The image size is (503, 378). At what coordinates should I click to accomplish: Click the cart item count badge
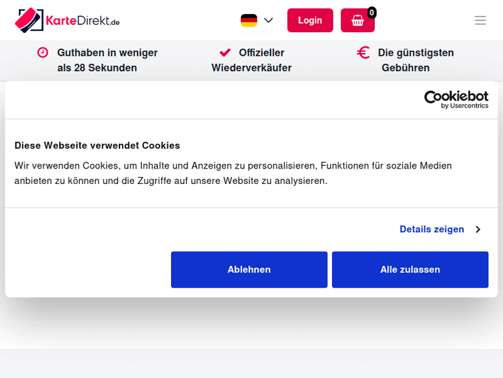[x=372, y=12]
